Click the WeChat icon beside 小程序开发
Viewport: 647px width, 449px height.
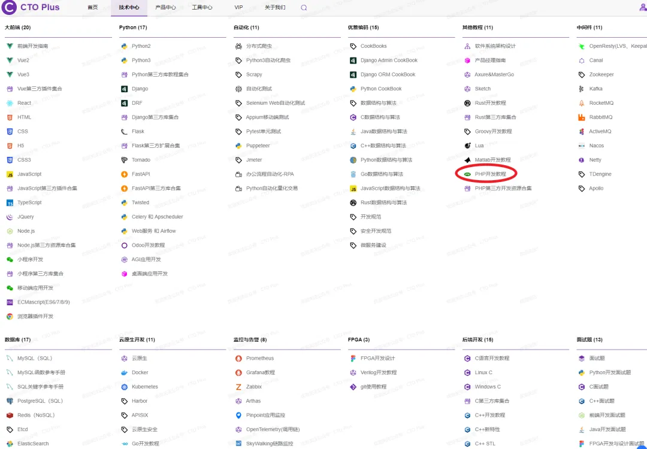point(10,260)
